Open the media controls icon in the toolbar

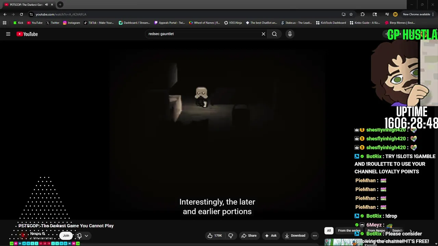pyautogui.click(x=387, y=14)
